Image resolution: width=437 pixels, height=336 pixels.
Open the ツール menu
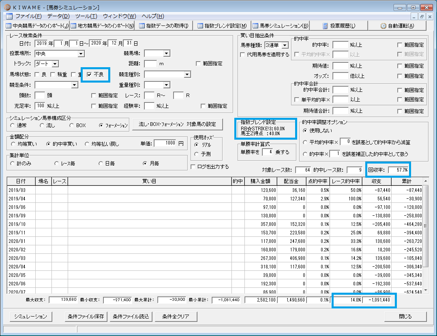point(86,16)
